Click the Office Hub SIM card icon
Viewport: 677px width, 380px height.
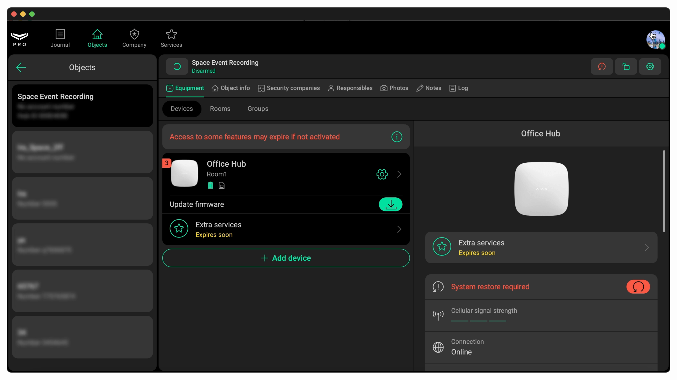click(x=222, y=185)
